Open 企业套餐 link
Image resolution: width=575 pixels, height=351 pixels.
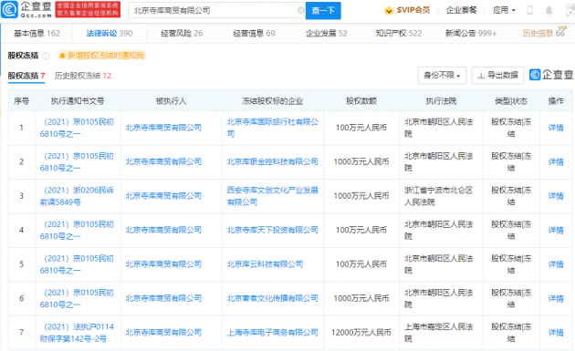[x=461, y=10]
